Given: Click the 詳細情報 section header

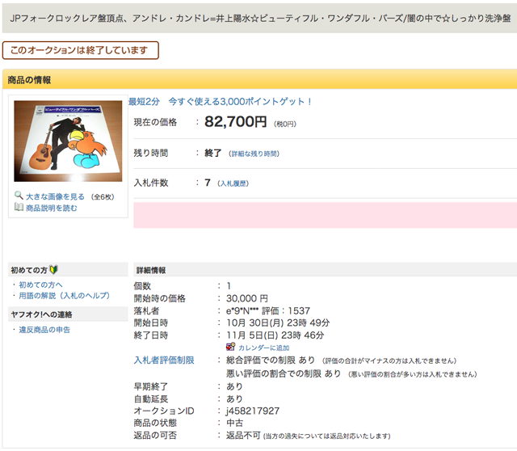Looking at the screenshot, I should (x=325, y=270).
